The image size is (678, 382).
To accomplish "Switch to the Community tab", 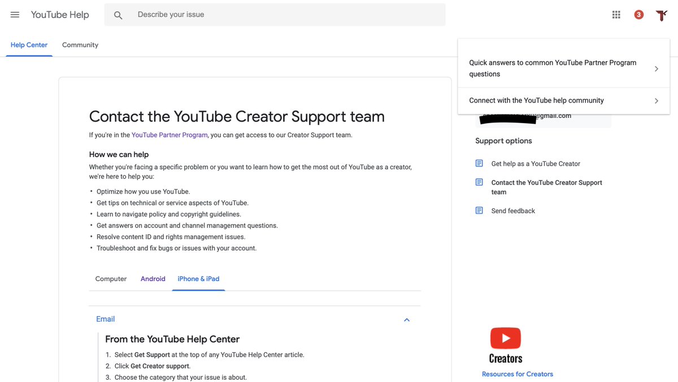I will (80, 45).
